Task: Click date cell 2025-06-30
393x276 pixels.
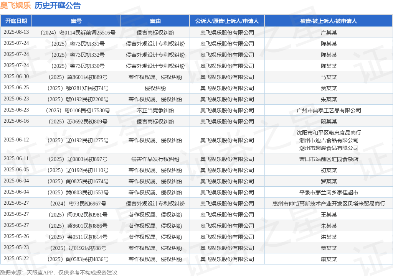Action: click(16, 77)
